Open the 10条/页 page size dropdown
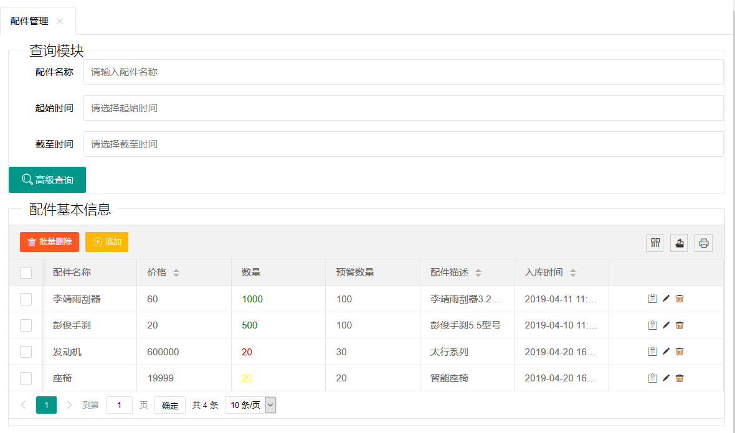 point(250,405)
